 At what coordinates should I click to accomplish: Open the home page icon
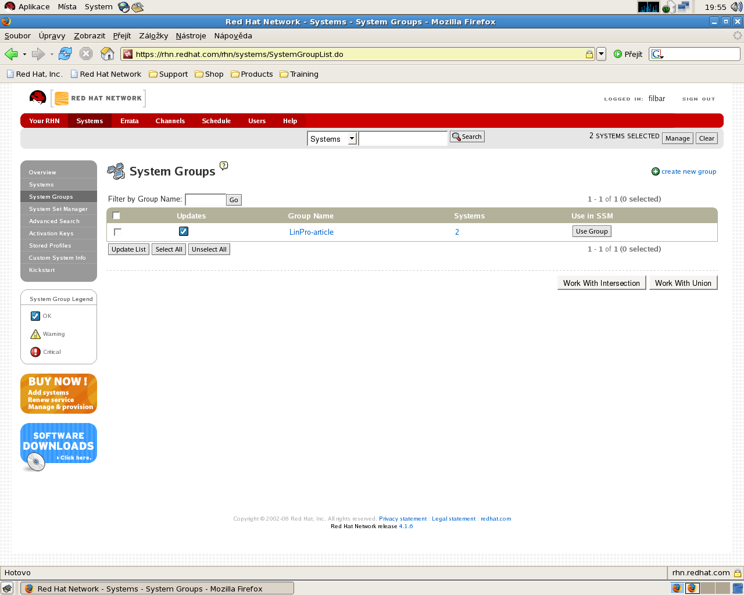pos(108,54)
